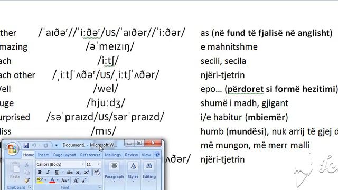The image size is (338, 190).
Task: Undo the last action in Quick Access Toolbar
Action: (34, 146)
